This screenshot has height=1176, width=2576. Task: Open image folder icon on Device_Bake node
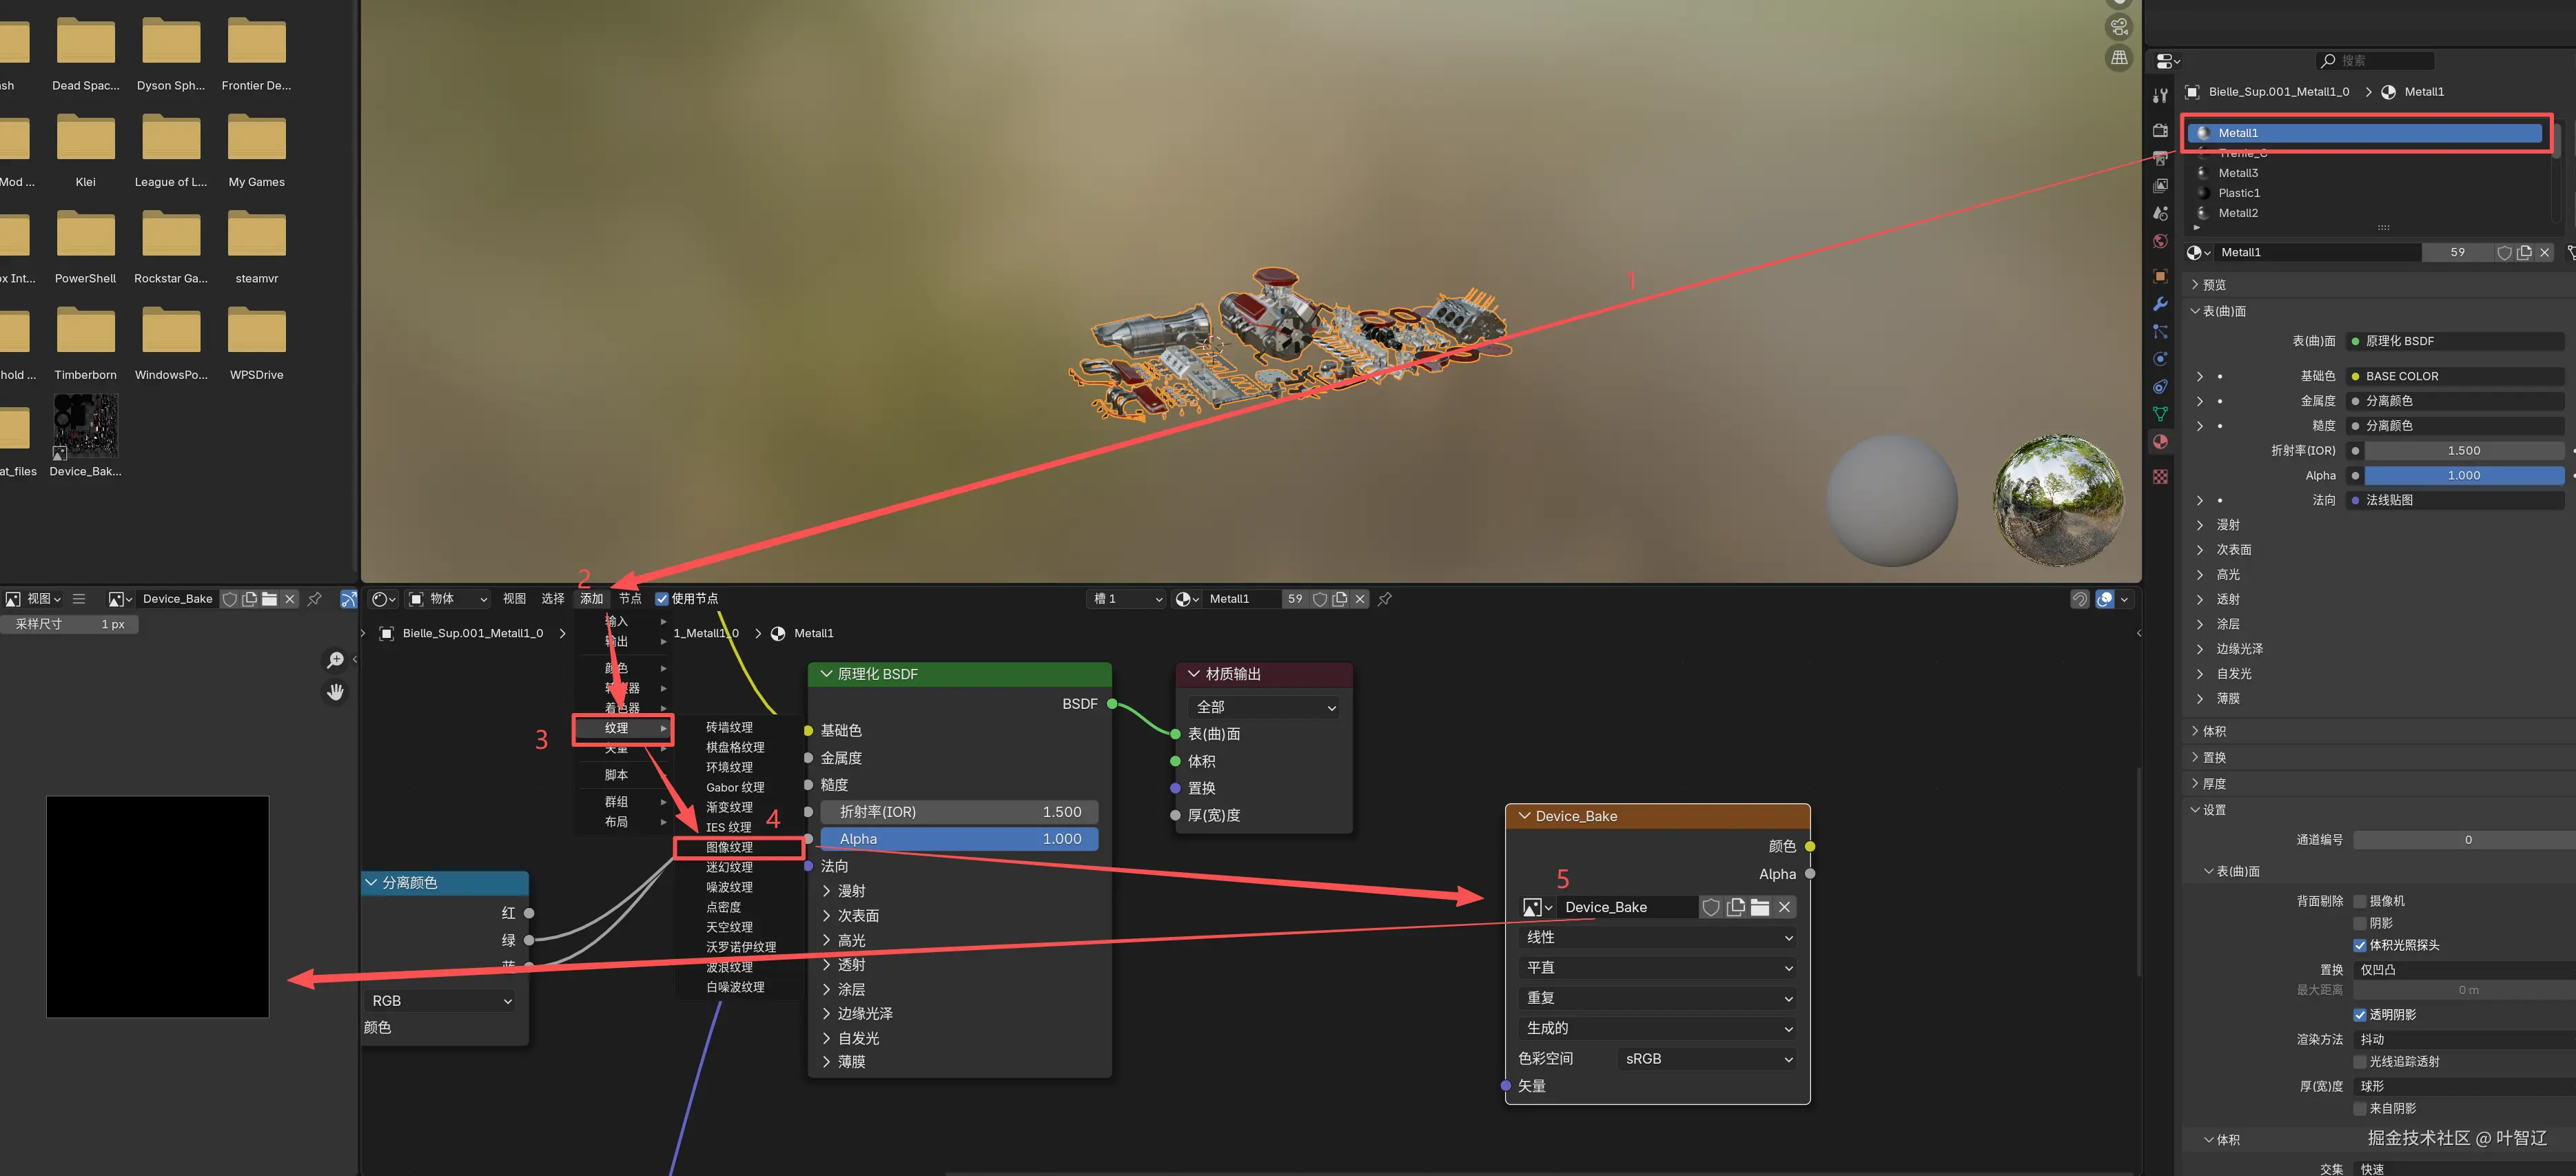click(x=1760, y=907)
